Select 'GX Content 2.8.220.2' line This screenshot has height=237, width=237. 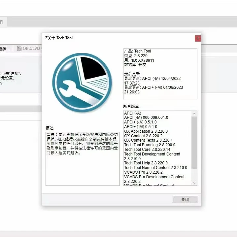pyautogui.click(x=143, y=136)
